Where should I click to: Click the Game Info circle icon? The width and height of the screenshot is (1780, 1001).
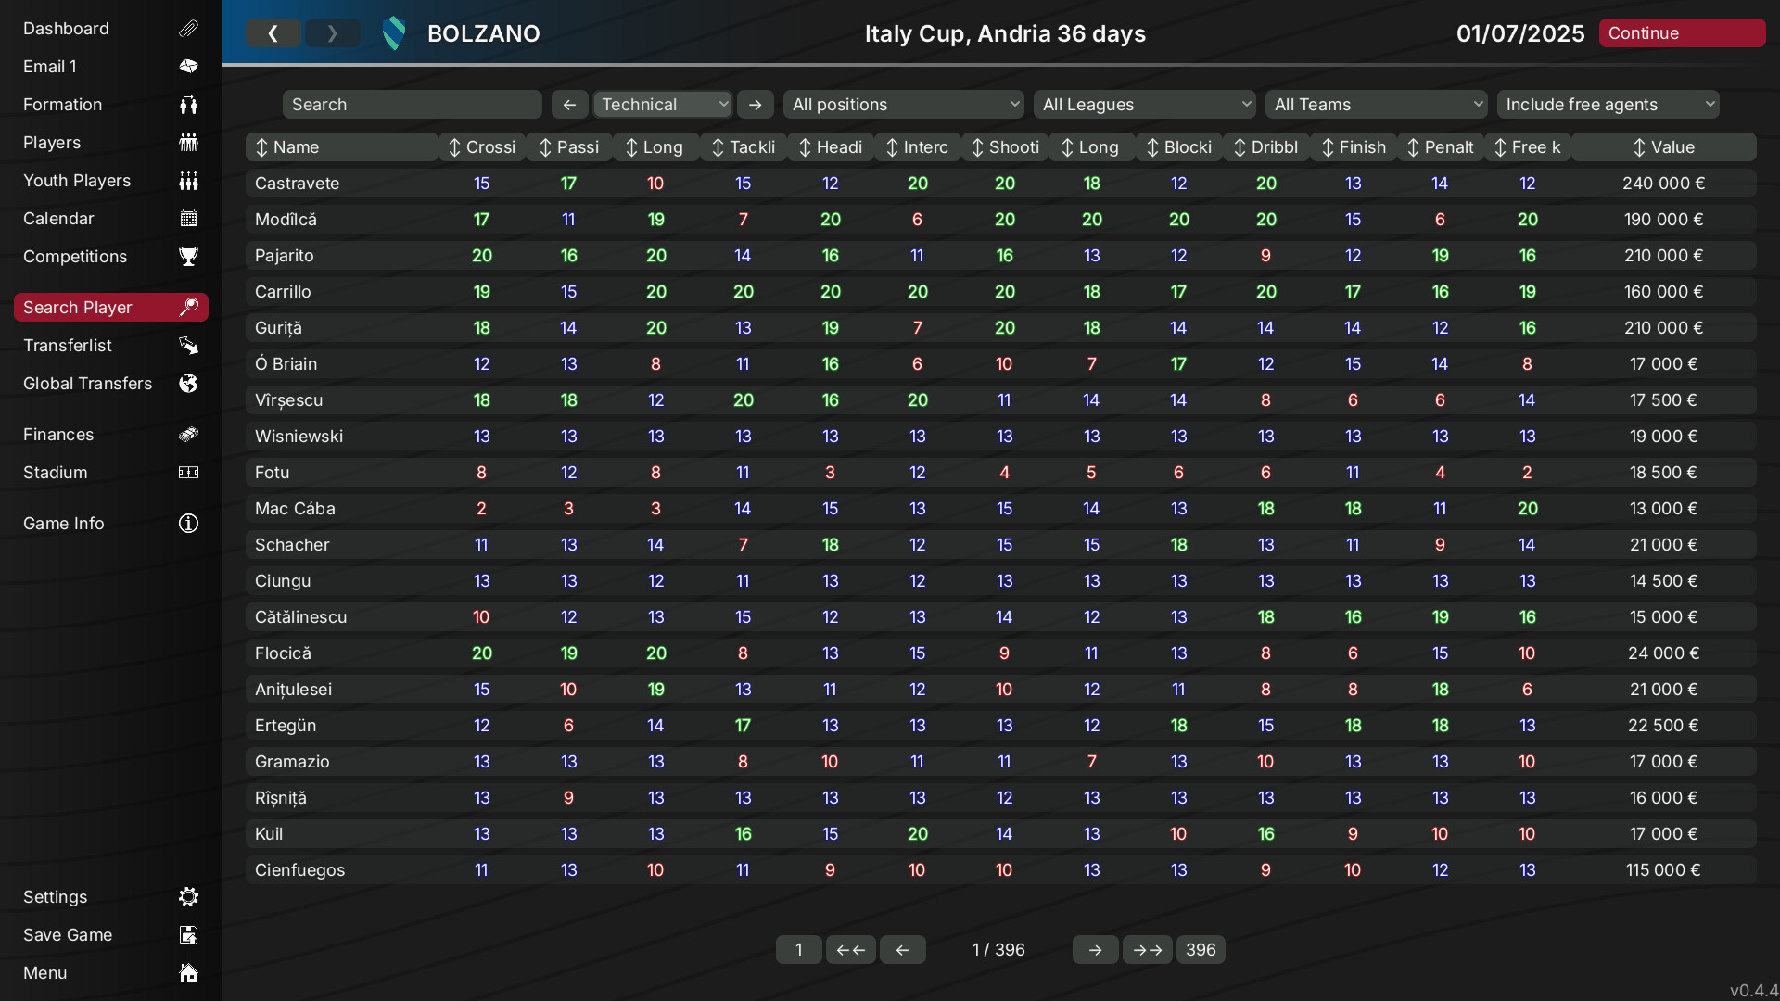(x=188, y=524)
